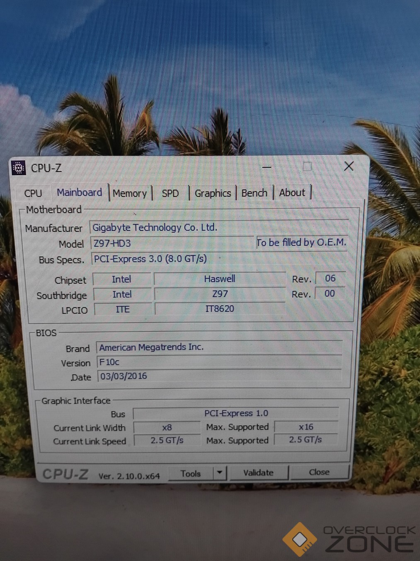The height and width of the screenshot is (561, 420).
Task: Click the Chipset name Haswell
Action: coord(220,279)
